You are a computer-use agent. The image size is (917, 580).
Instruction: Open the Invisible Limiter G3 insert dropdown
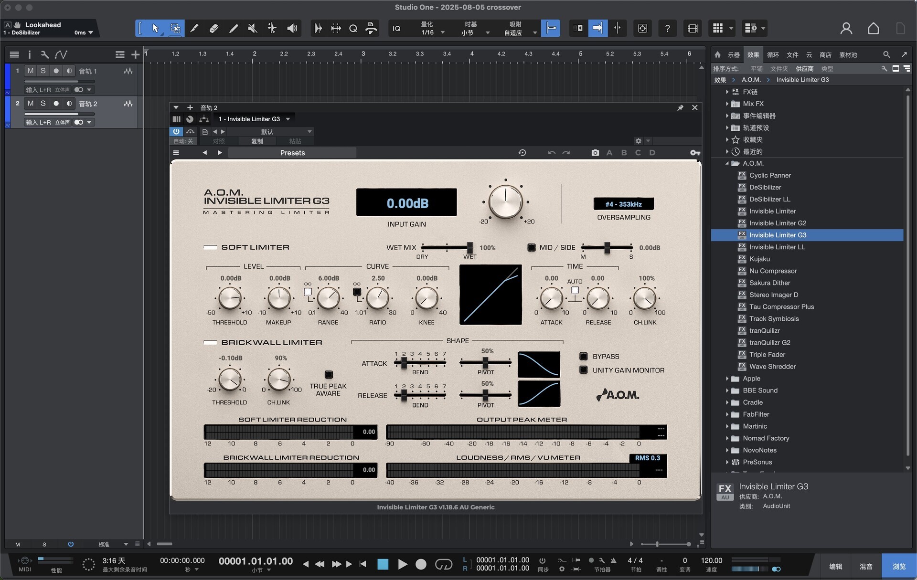coord(254,119)
